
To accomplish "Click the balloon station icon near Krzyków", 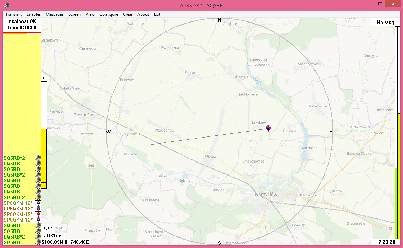I will [268, 128].
